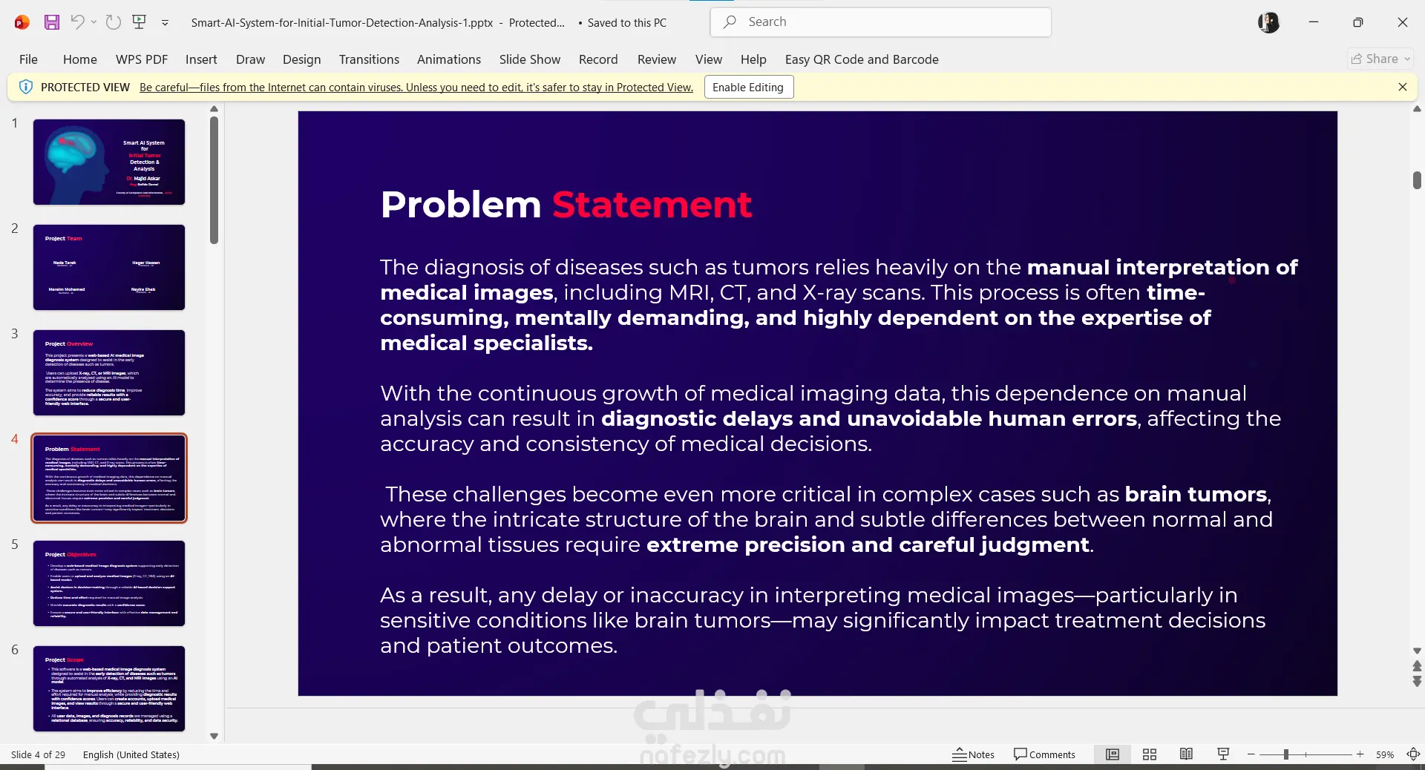Switch to Normal view icon
The image size is (1425, 770).
pyautogui.click(x=1113, y=754)
